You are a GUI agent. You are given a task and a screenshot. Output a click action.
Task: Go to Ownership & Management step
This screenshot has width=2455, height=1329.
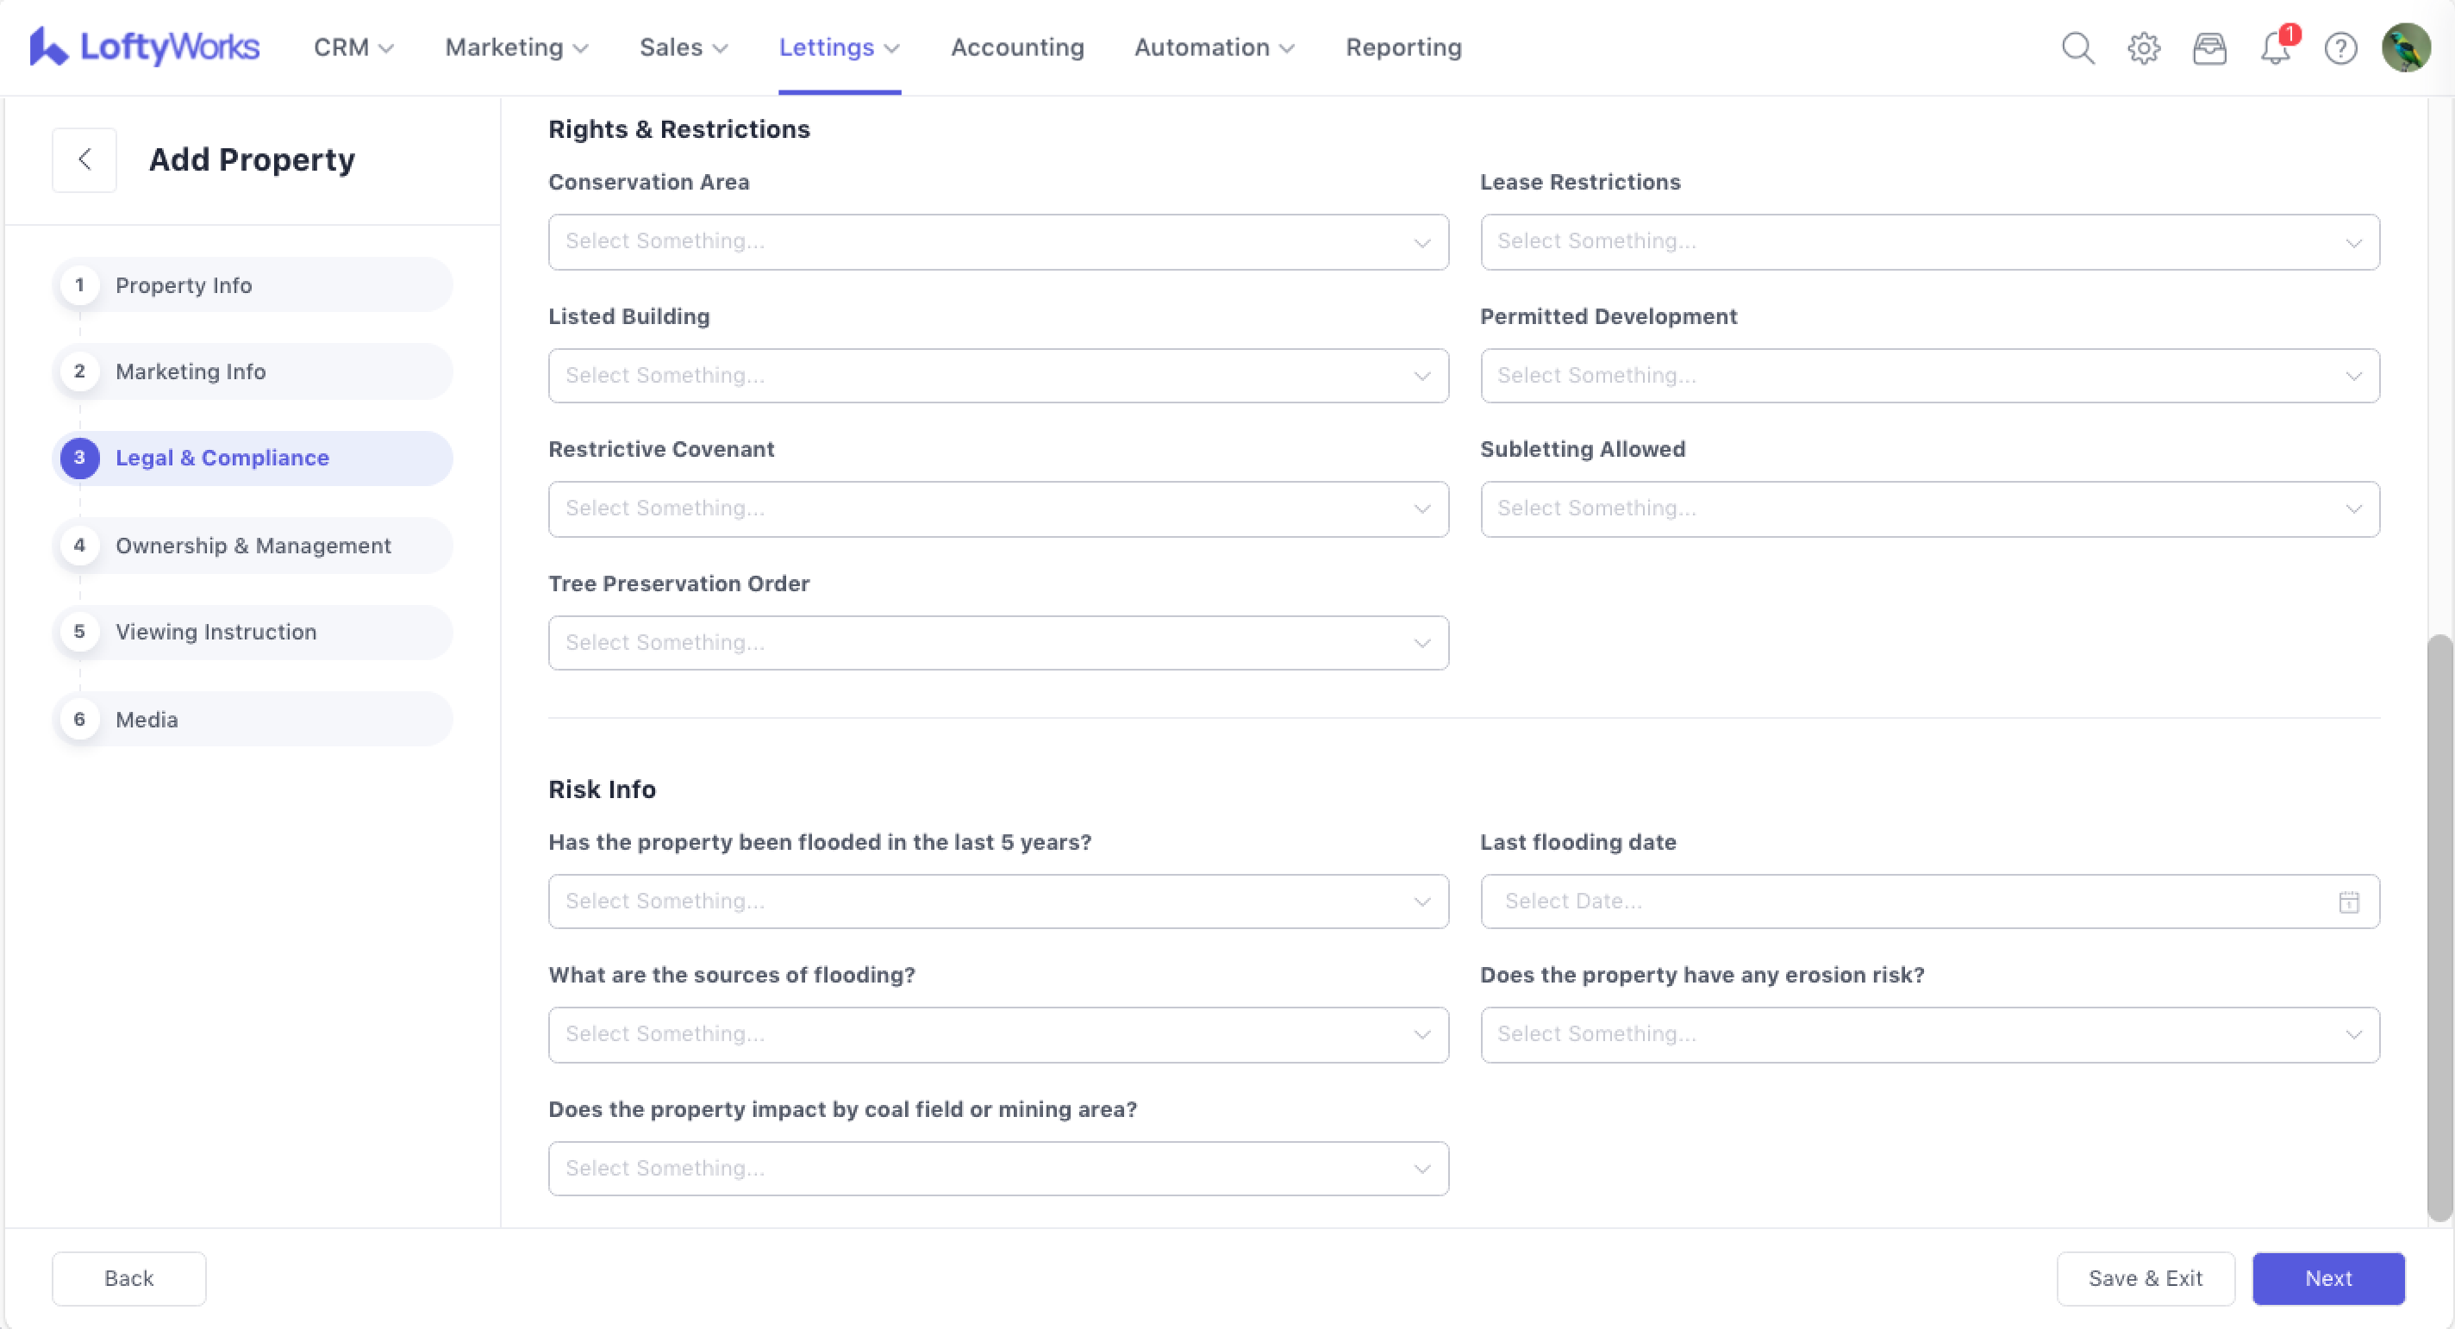(x=253, y=546)
